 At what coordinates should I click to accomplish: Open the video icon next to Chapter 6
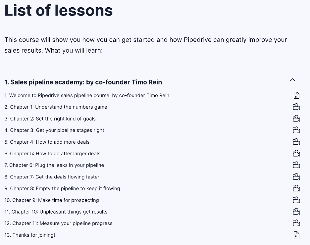click(296, 165)
